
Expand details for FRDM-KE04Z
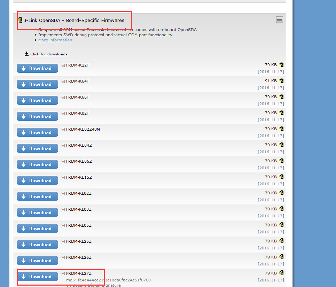(x=63, y=145)
